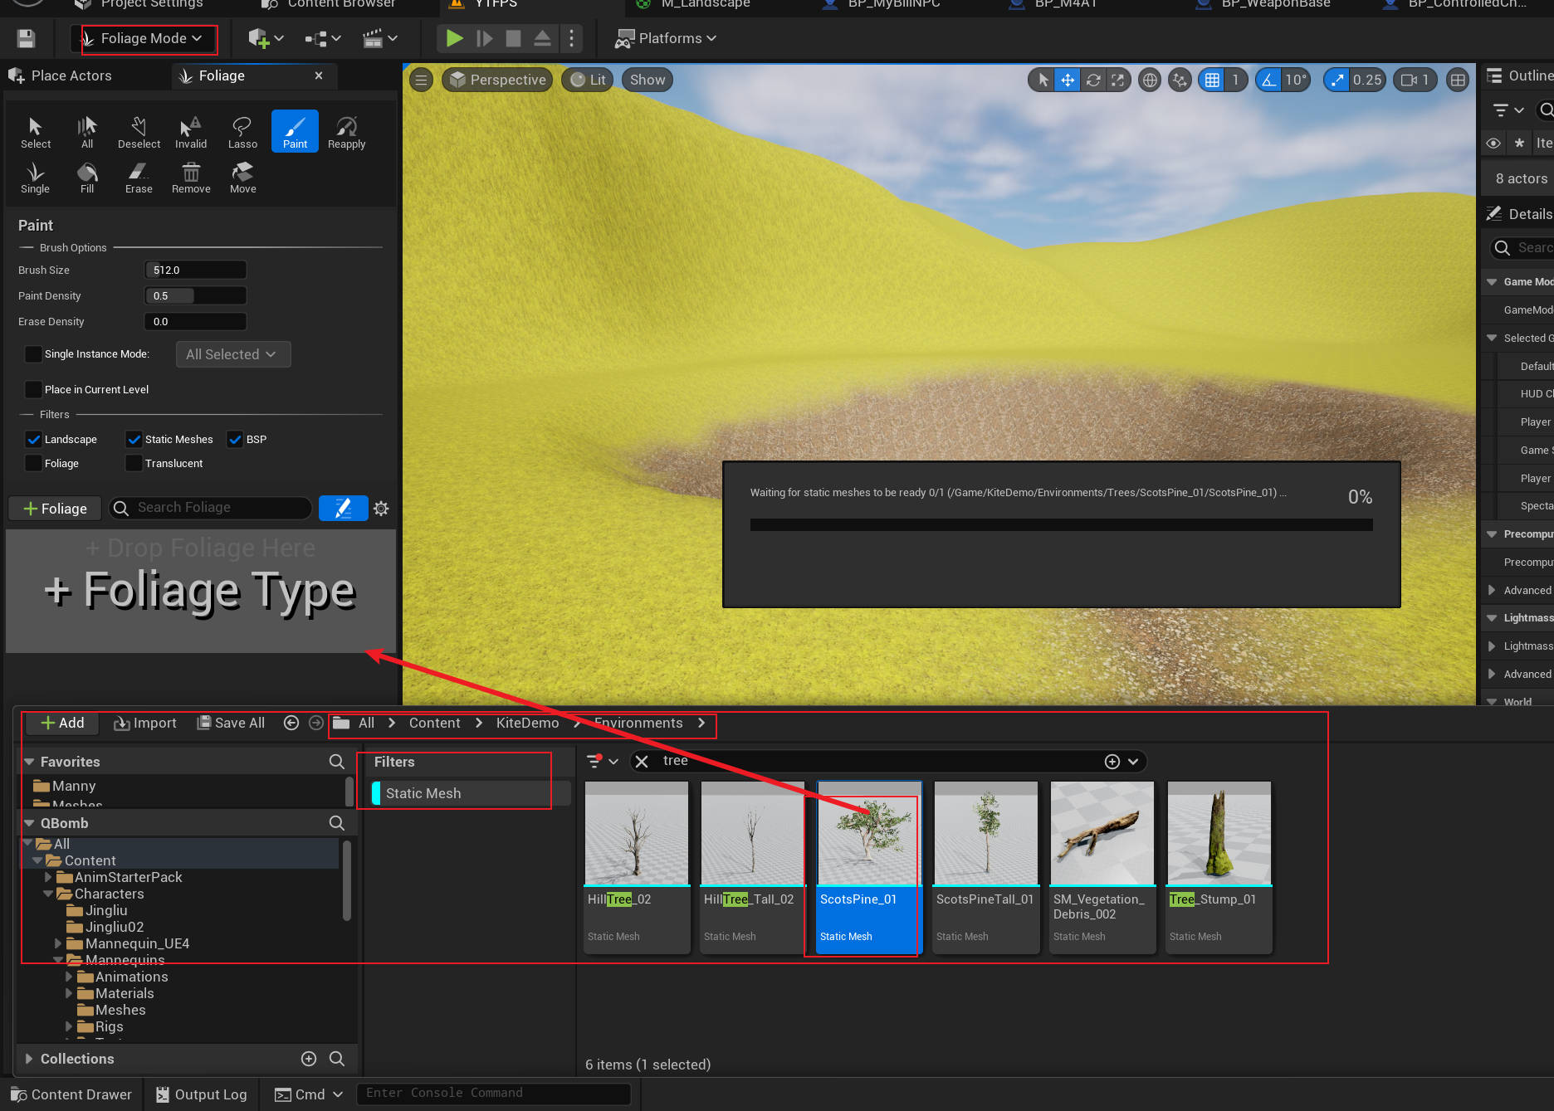Check the Translucent filter
1554x1111 pixels.
click(134, 463)
